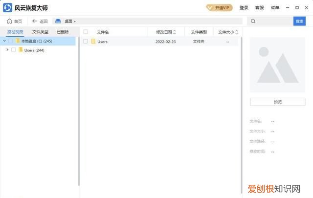313x198 pixels.
Task: Close the application window
Action: 307,8
